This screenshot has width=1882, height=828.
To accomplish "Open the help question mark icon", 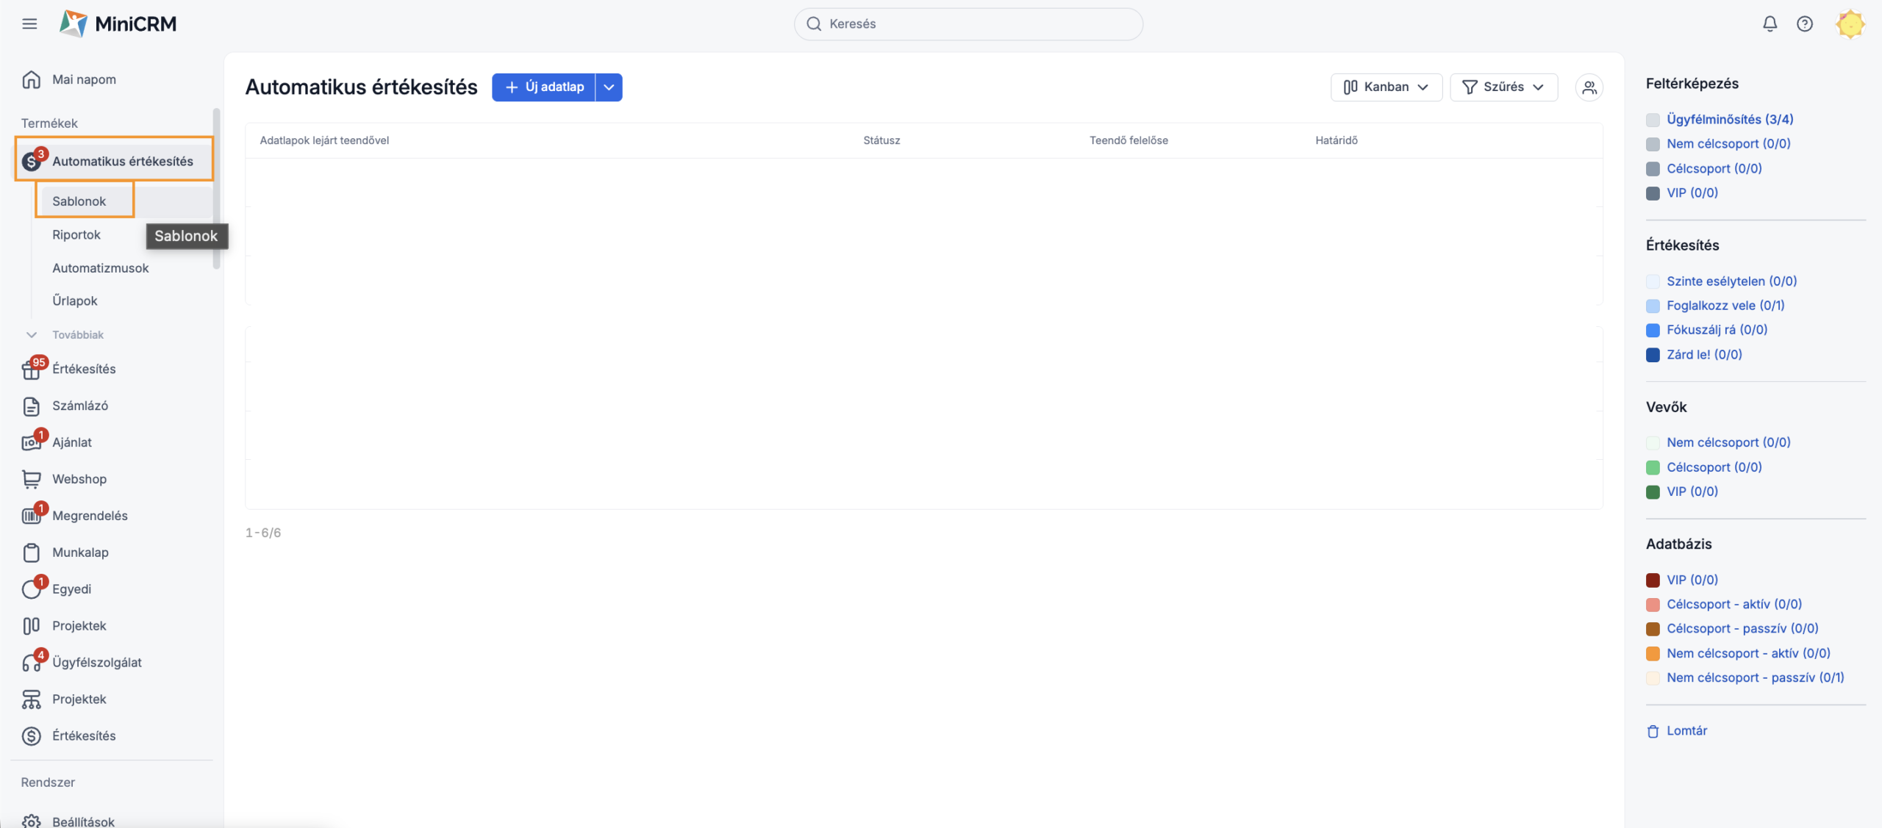I will coord(1804,24).
